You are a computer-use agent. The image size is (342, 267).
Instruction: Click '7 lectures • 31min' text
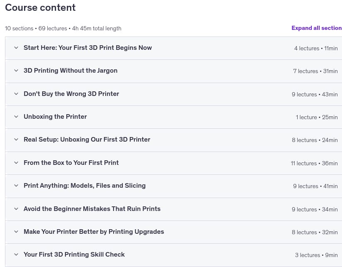(315, 71)
